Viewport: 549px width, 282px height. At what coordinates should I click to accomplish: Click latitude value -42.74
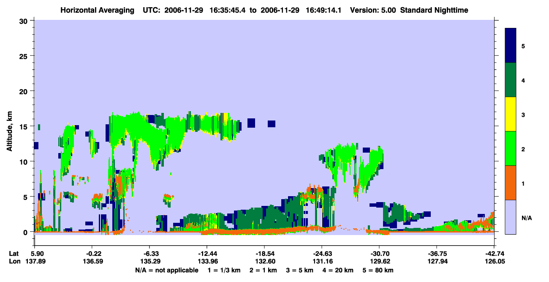[494, 253]
